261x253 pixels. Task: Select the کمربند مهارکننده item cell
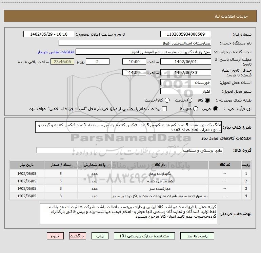click(x=160, y=181)
